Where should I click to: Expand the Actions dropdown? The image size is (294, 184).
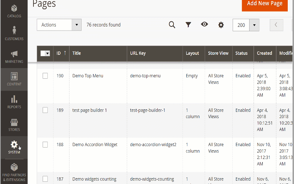[59, 25]
